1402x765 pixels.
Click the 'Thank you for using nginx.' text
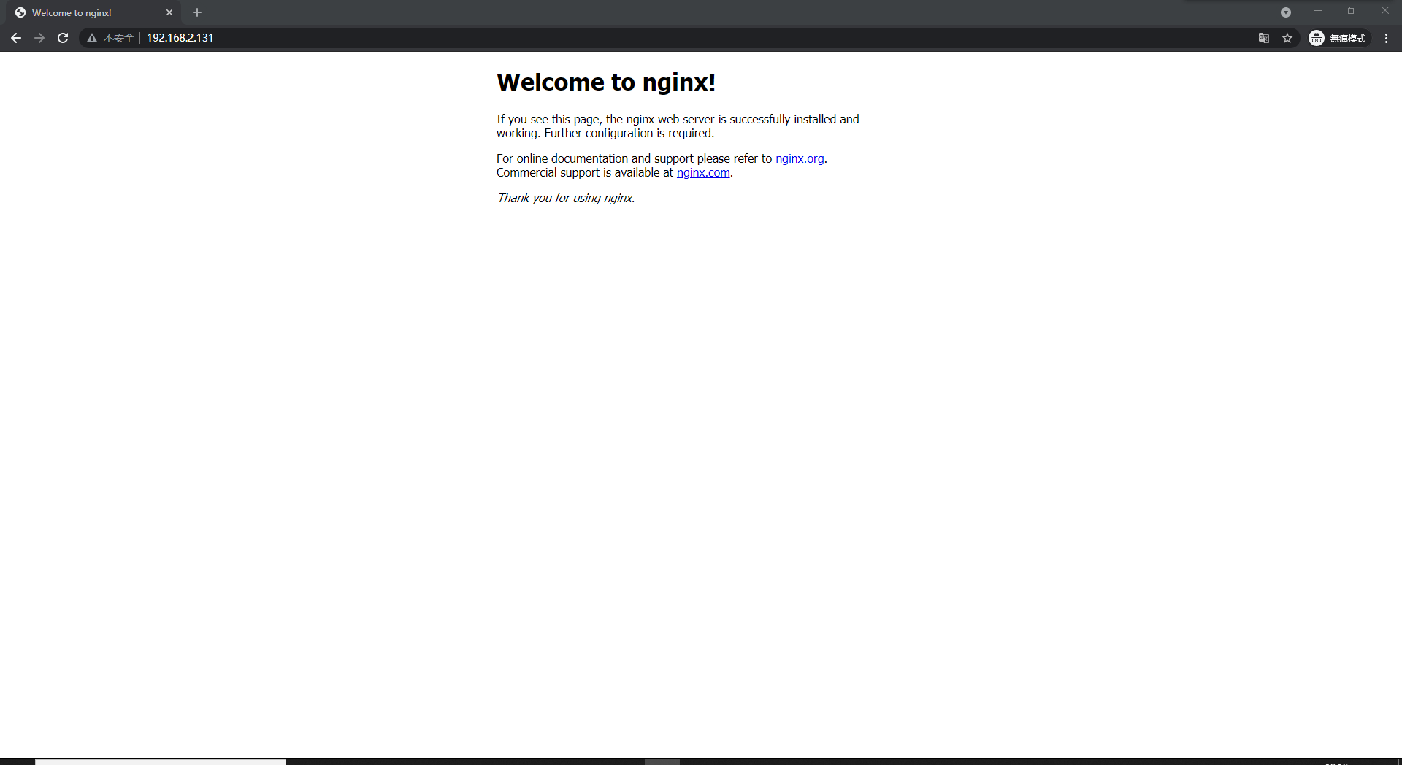pyautogui.click(x=566, y=198)
